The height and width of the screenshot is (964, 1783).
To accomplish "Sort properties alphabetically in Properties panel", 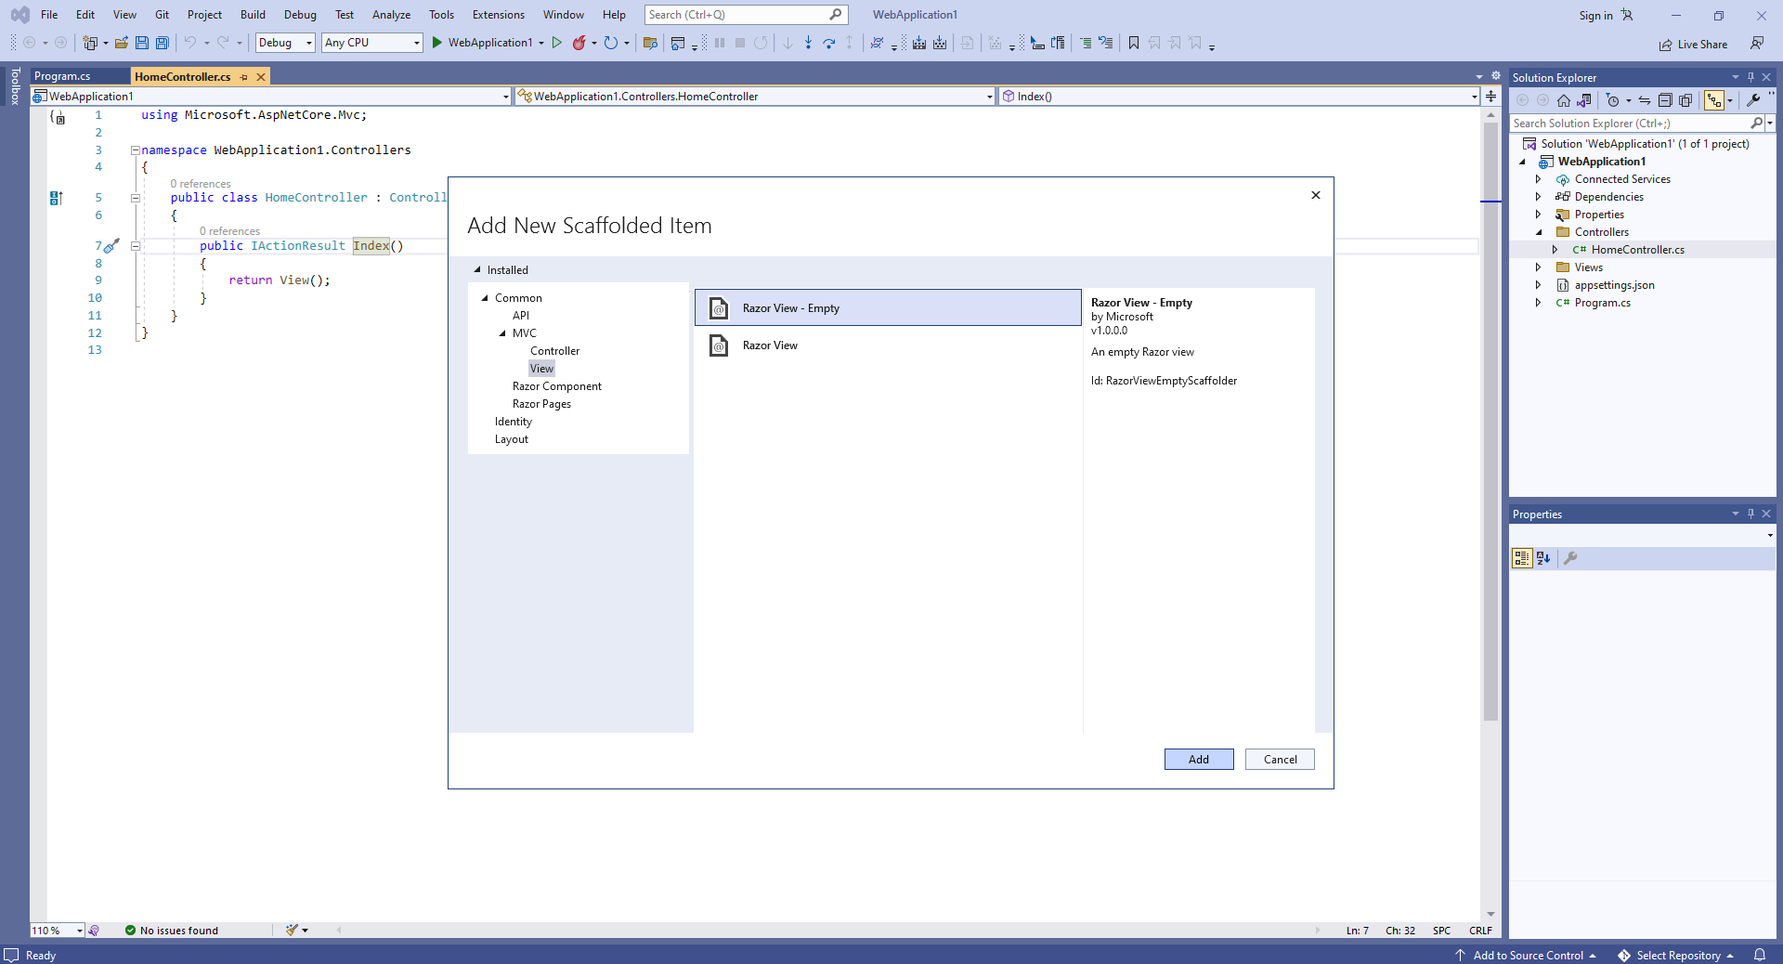I will [1543, 558].
